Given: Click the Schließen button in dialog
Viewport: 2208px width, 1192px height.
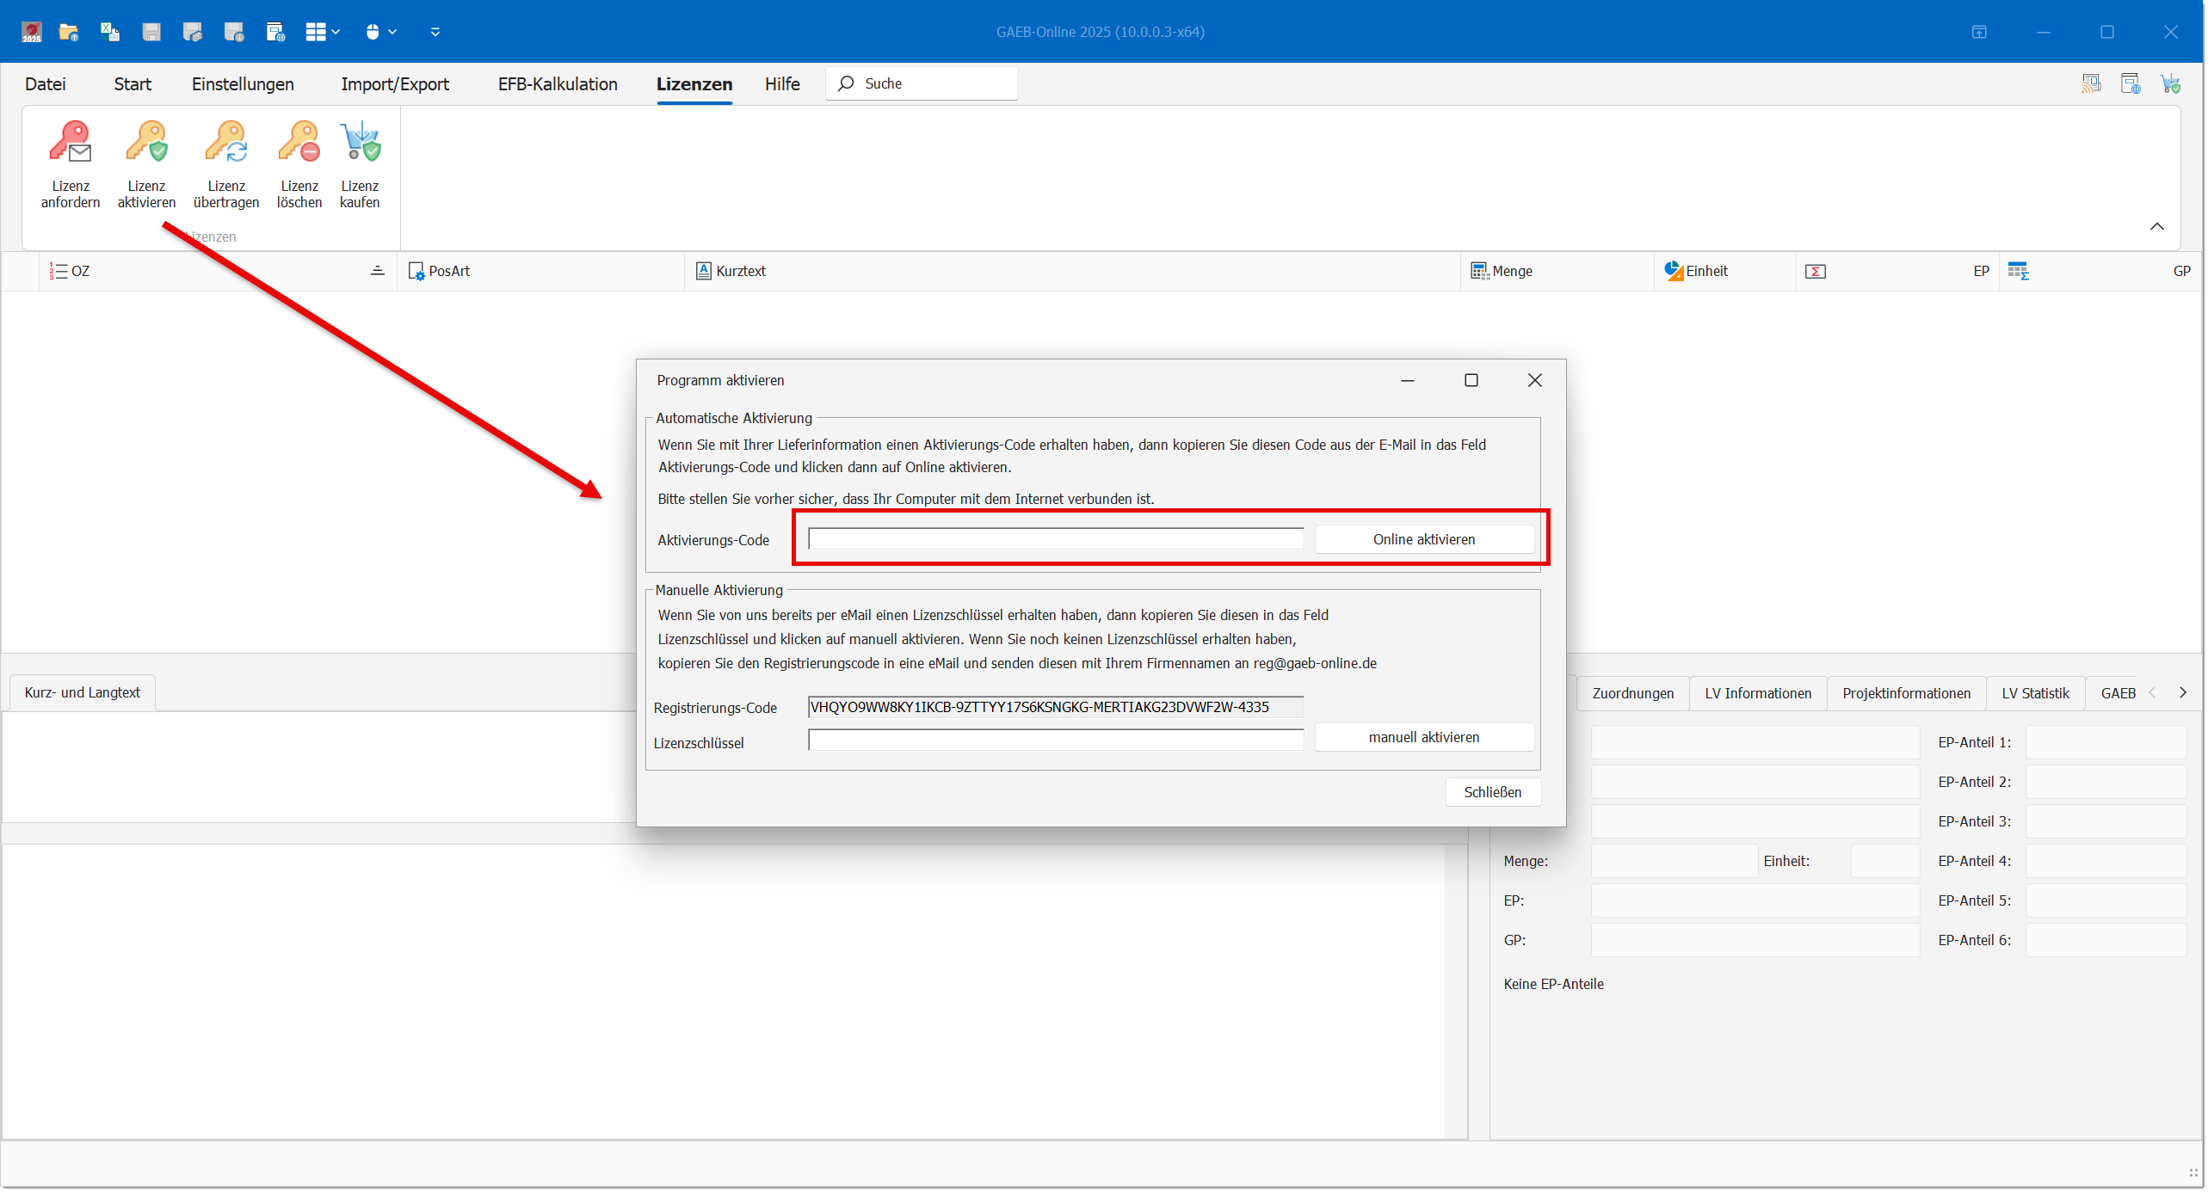Looking at the screenshot, I should pos(1492,792).
